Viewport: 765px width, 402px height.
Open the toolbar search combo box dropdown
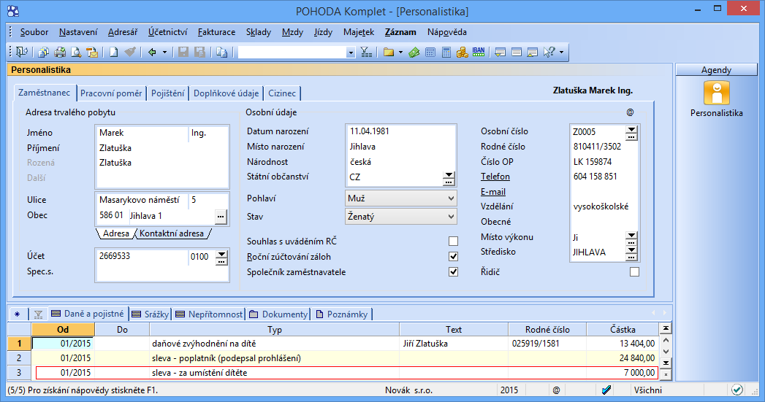point(350,53)
